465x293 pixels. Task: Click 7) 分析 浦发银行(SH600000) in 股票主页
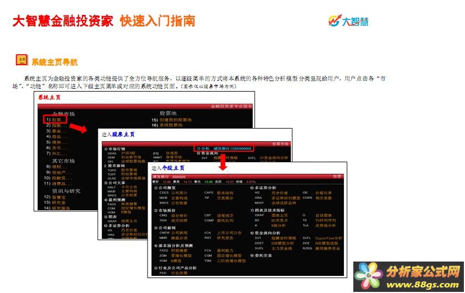[224, 148]
